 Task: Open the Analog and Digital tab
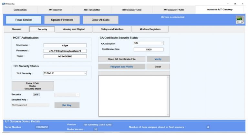tap(69, 29)
